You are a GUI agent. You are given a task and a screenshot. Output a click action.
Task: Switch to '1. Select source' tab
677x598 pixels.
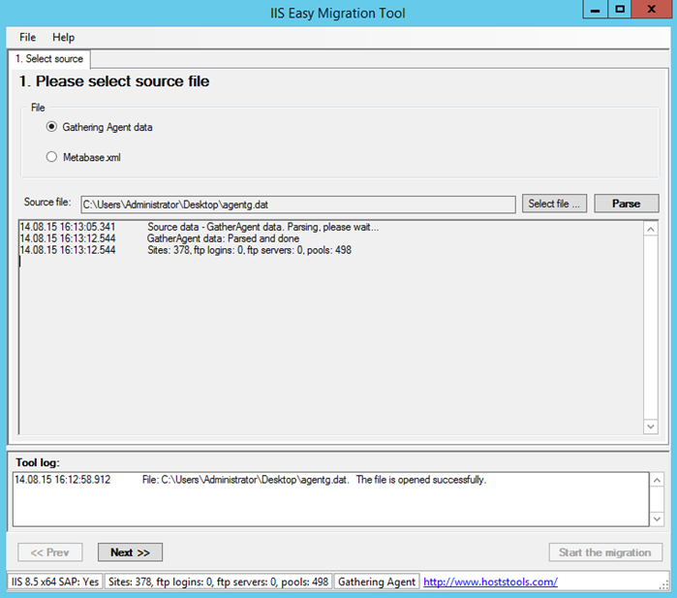point(49,59)
